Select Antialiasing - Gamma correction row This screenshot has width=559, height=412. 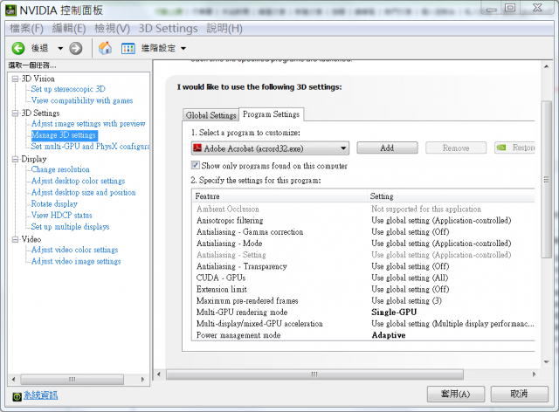[x=363, y=232]
